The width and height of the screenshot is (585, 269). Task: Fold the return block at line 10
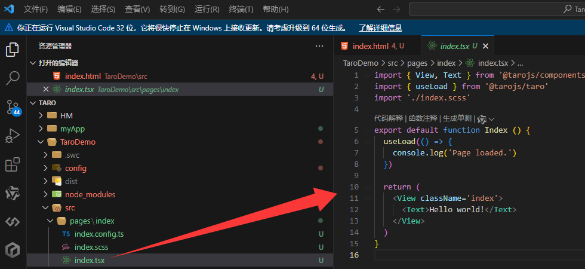coord(368,187)
